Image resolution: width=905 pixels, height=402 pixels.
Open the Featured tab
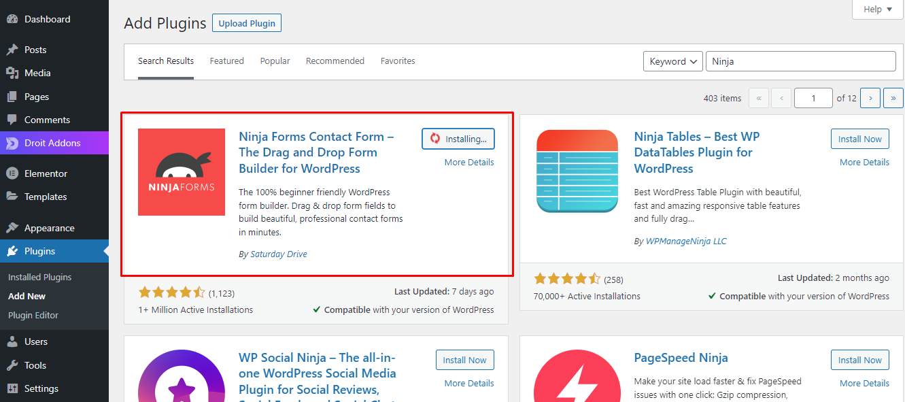coord(226,61)
